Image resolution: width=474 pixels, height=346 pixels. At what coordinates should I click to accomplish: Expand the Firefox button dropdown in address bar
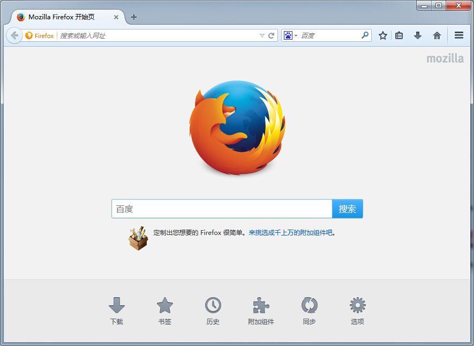coord(40,35)
